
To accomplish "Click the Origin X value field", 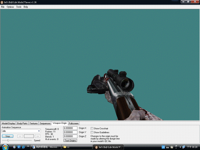I will coord(70,128).
